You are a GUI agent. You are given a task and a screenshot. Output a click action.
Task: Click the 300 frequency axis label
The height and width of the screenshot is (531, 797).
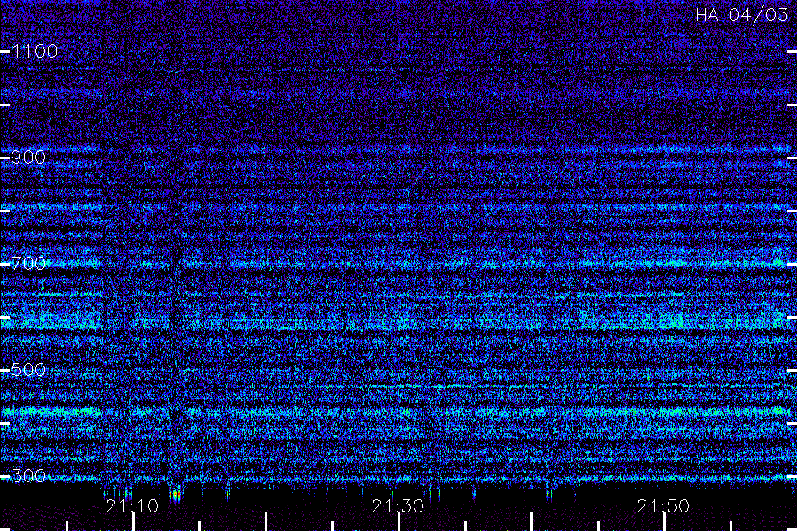click(x=28, y=476)
